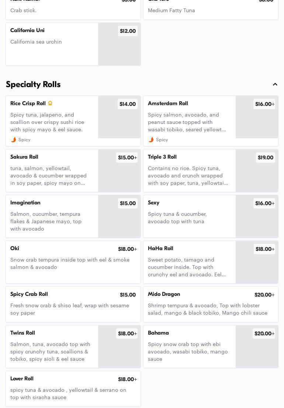Click the HaHa Roll $18.00+ price tag

click(x=264, y=249)
